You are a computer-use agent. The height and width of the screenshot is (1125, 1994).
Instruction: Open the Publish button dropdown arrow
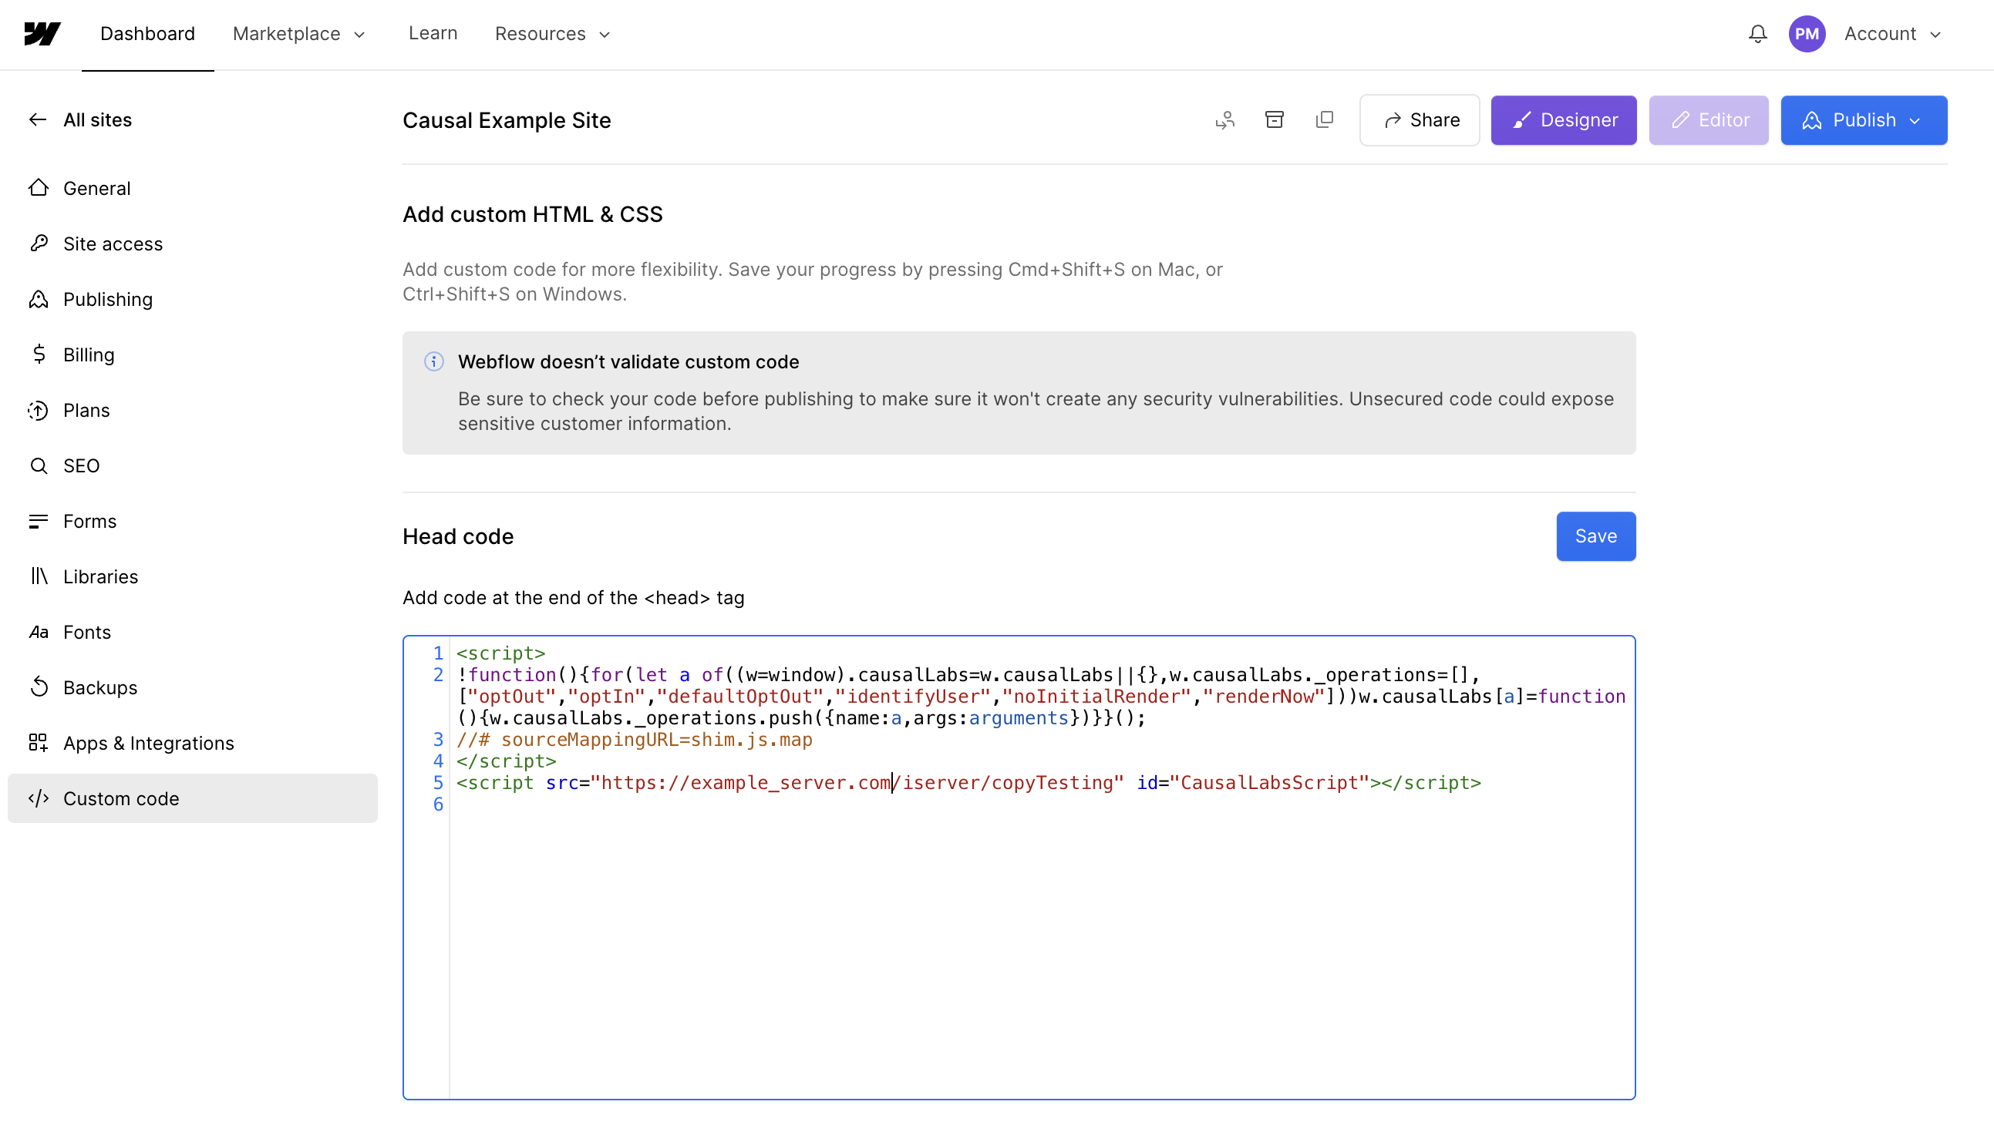(x=1915, y=121)
